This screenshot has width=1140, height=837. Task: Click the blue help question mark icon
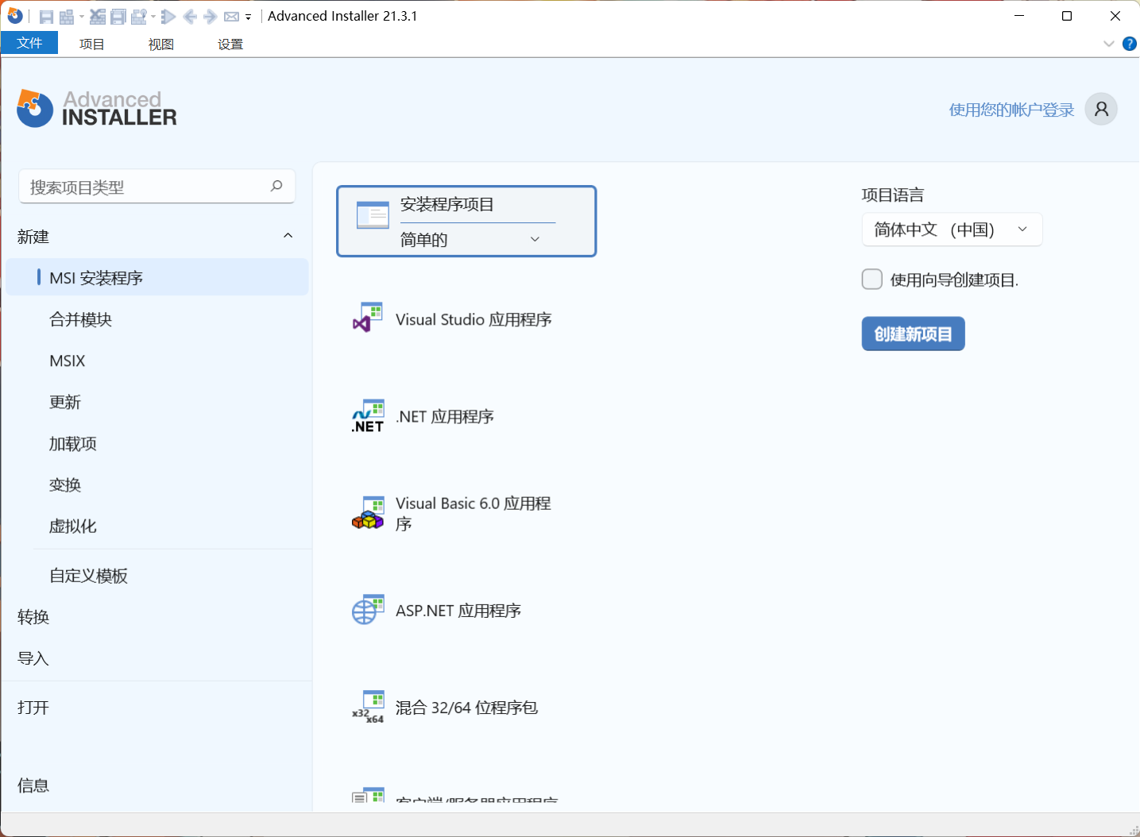(1129, 44)
